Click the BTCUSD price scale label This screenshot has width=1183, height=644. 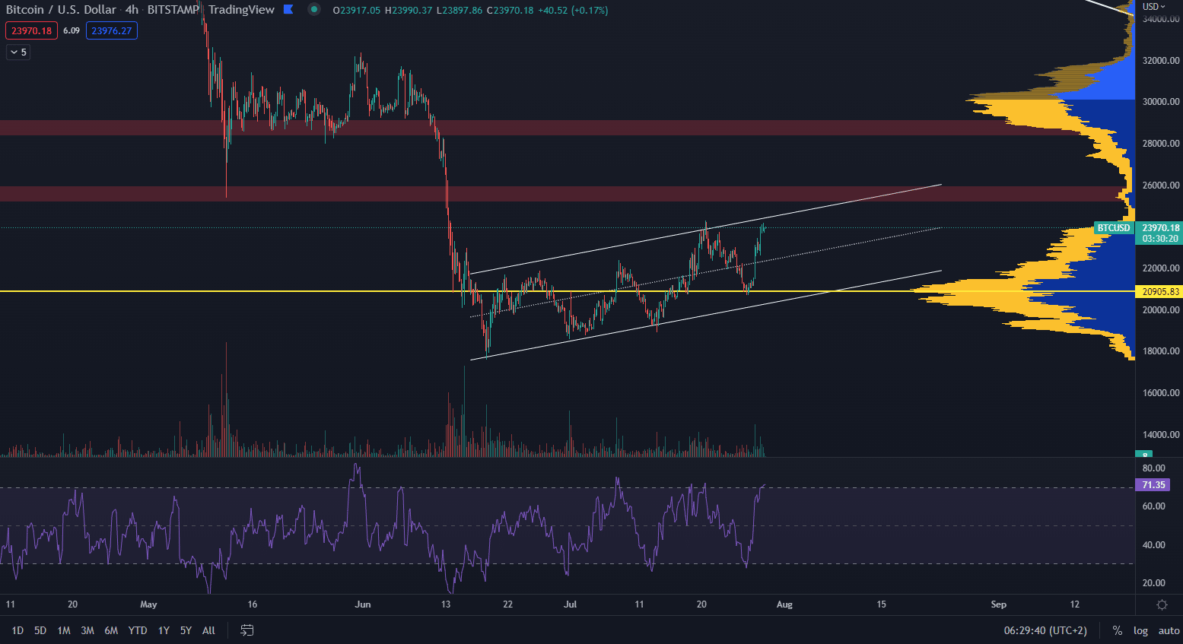click(x=1114, y=228)
